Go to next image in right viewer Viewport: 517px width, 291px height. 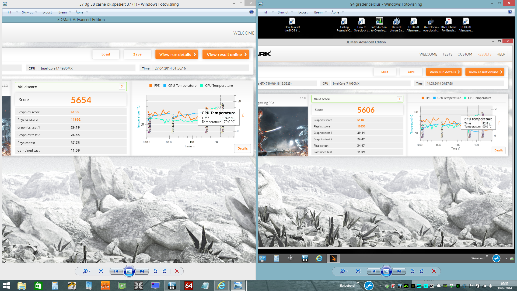coord(399,271)
